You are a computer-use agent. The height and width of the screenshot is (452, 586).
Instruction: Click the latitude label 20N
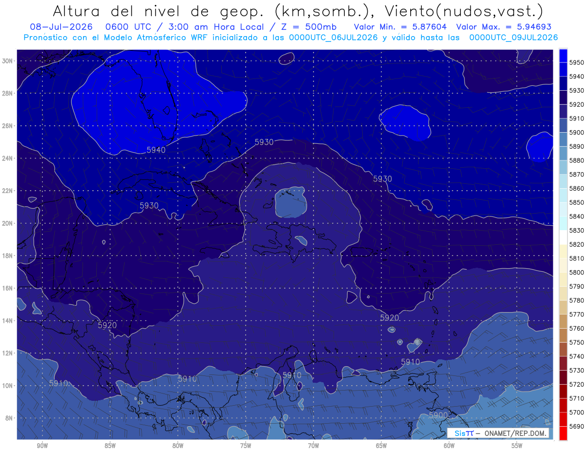7,223
